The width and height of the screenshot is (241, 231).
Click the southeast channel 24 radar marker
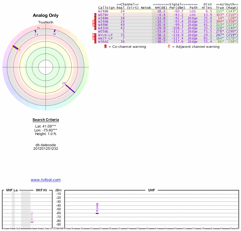click(70, 88)
